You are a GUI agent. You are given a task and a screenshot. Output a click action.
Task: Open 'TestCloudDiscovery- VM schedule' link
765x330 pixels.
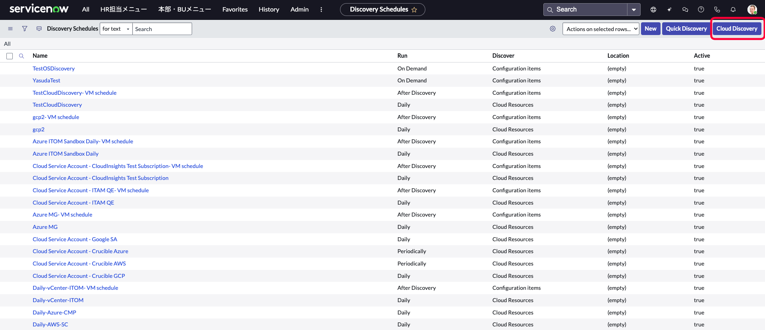[75, 93]
